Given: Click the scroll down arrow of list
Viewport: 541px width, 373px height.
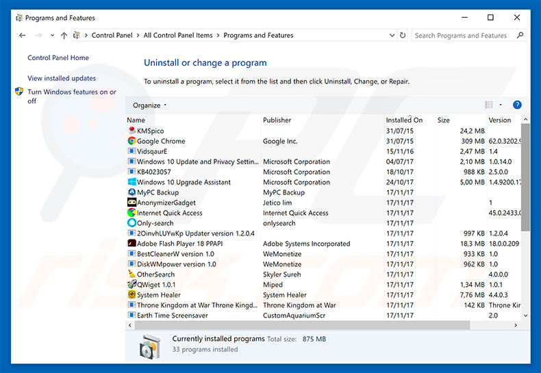Looking at the screenshot, I should [x=525, y=315].
